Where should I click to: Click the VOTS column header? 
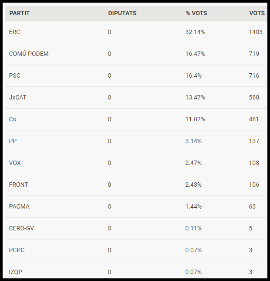click(x=257, y=13)
